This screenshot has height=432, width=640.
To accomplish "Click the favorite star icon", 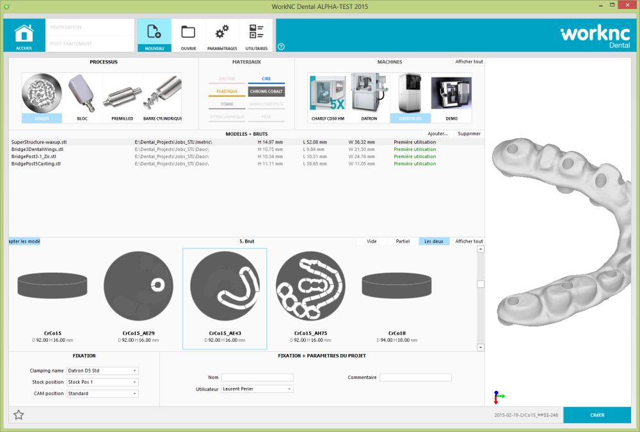I will pyautogui.click(x=19, y=415).
